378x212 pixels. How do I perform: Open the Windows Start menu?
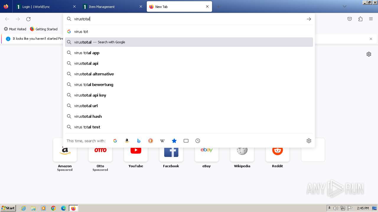(x=8, y=208)
